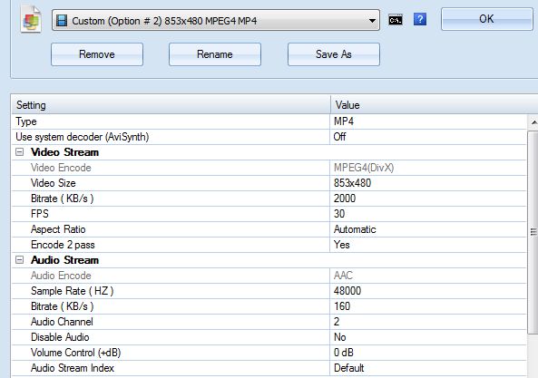Click the settings list scrollbar thumb
The height and width of the screenshot is (378, 538).
(533, 232)
